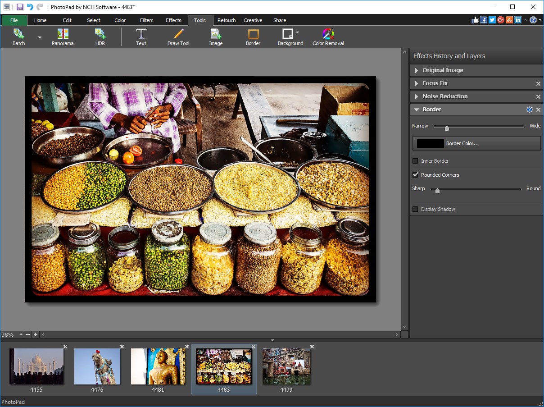This screenshot has height=407, width=544.
Task: Switch to the Retouch tab
Action: tap(226, 20)
